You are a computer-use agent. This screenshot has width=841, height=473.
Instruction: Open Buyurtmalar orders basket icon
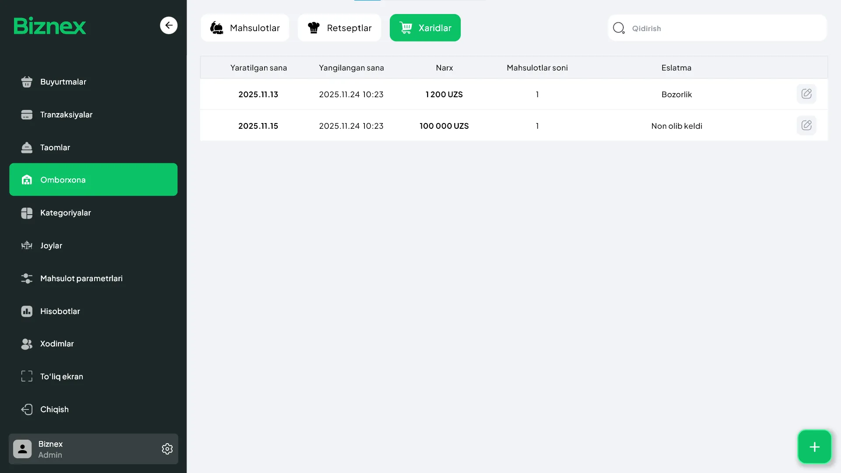pos(27,82)
